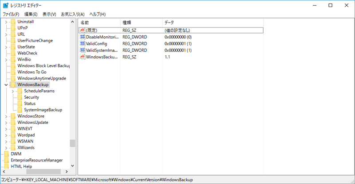Expand the WindowsUpdate key
The width and height of the screenshot is (355, 184).
point(6,123)
